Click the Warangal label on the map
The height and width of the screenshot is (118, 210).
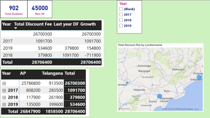pyautogui.click(x=144, y=71)
